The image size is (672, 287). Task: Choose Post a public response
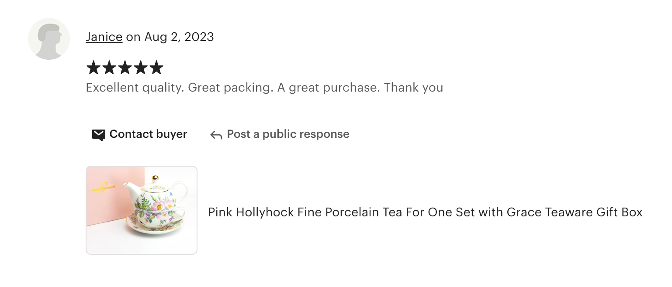[288, 134]
